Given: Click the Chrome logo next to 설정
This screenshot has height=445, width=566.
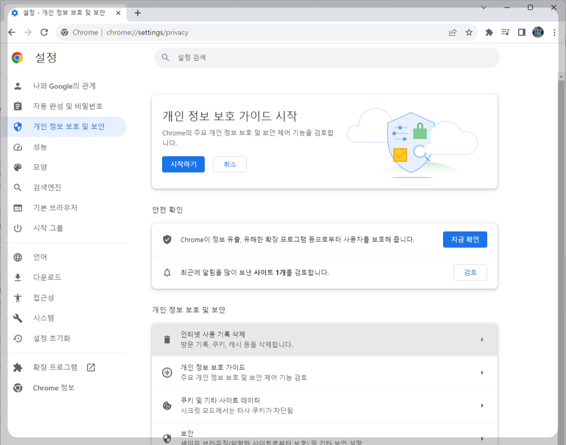Looking at the screenshot, I should coord(17,57).
